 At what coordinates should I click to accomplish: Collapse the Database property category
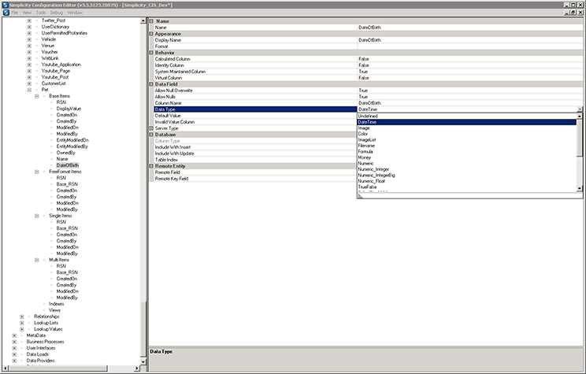pos(151,135)
